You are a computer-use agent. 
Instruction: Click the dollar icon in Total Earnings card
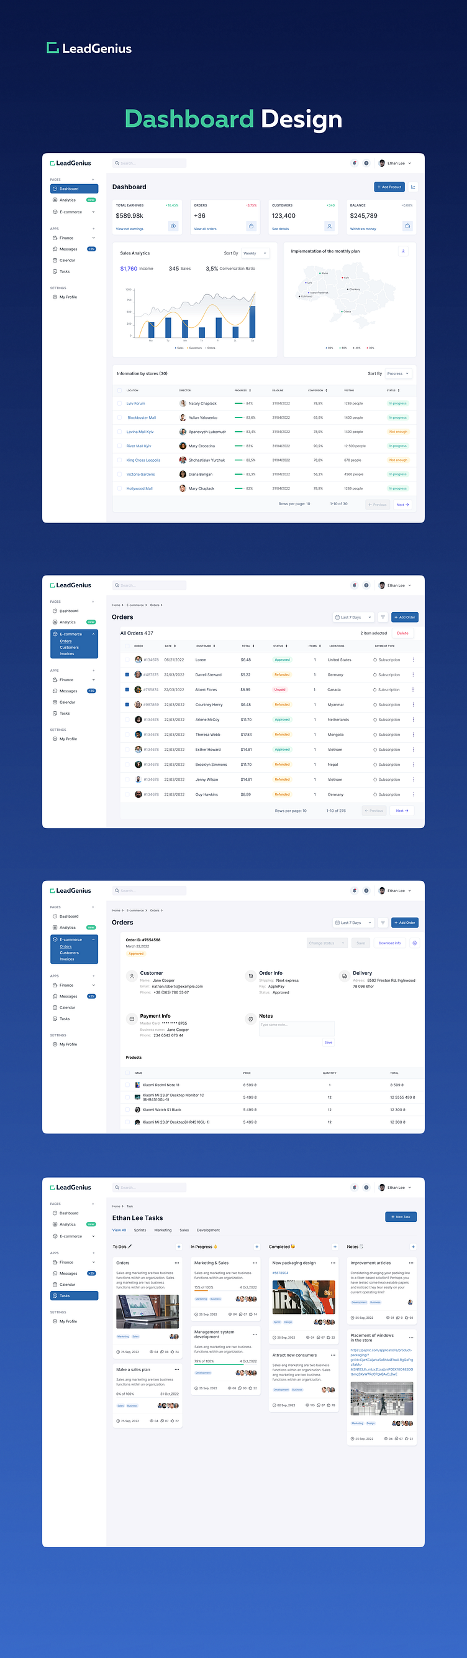click(173, 226)
